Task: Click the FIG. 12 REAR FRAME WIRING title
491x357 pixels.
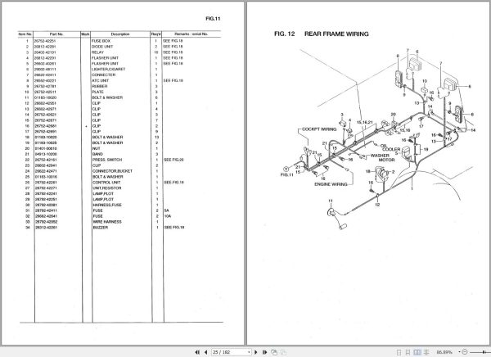Action: (x=322, y=34)
